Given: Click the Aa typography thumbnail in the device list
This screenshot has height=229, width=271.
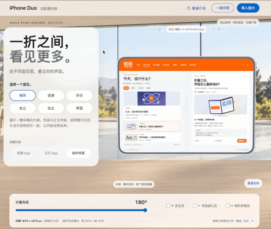Looking at the screenshot, I should pos(131,137).
